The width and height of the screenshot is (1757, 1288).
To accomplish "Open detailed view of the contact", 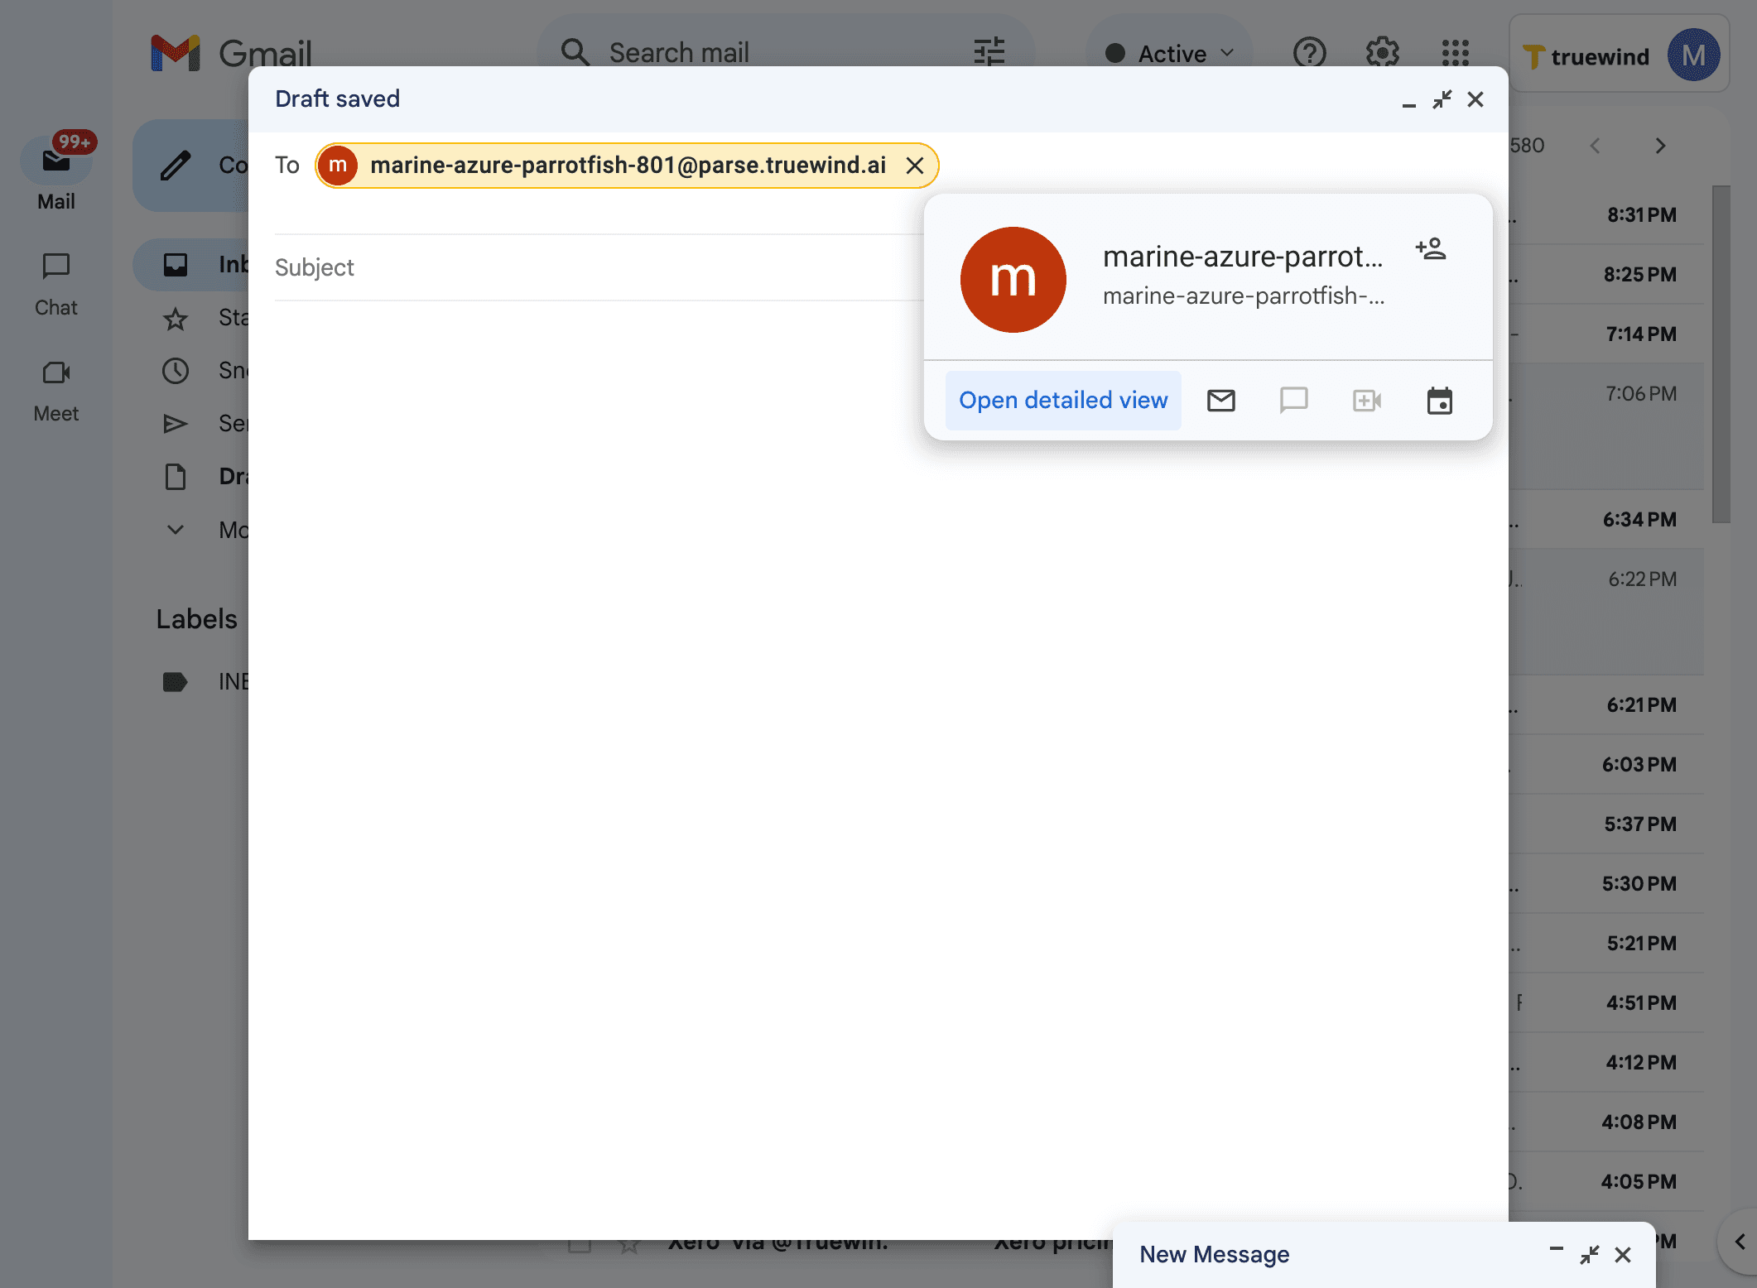I will coord(1062,400).
